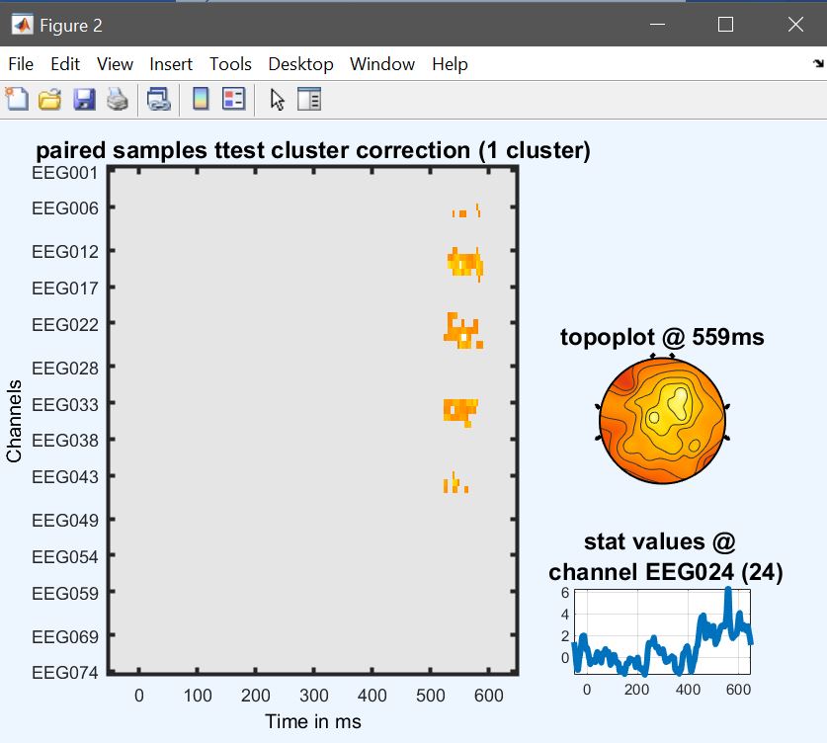Image resolution: width=827 pixels, height=743 pixels.
Task: Open the Insert menu
Action: click(x=171, y=64)
